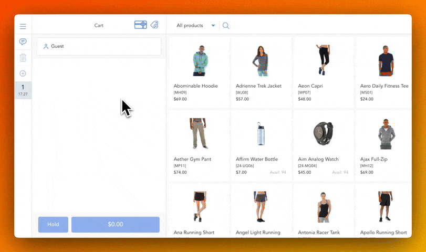The width and height of the screenshot is (426, 252).
Task: Open the hamburger menu
Action: pos(23,26)
